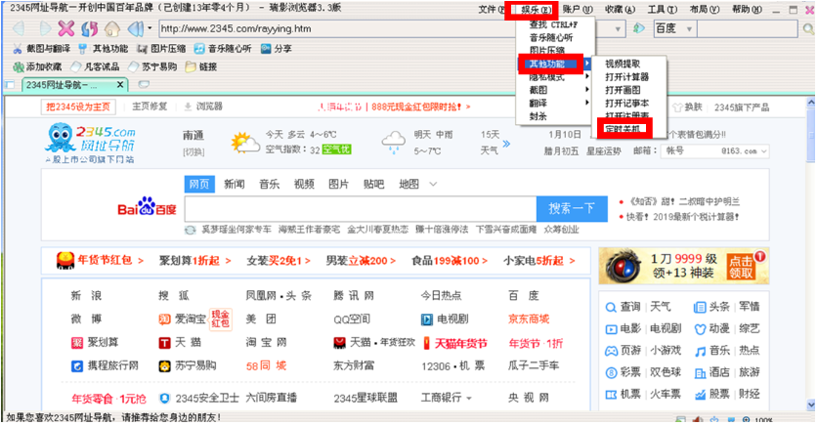Open the dropdown arrow beside the double-arrow icon
Image resolution: width=818 pixels, height=425 pixels.
[x=151, y=28]
